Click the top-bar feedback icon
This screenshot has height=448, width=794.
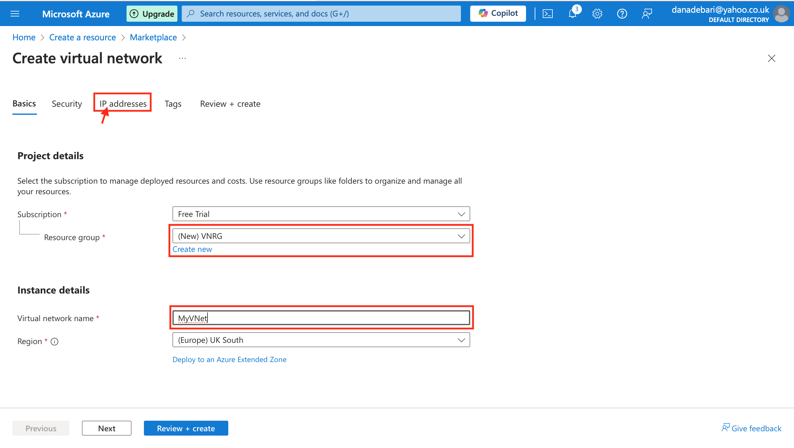pyautogui.click(x=647, y=14)
